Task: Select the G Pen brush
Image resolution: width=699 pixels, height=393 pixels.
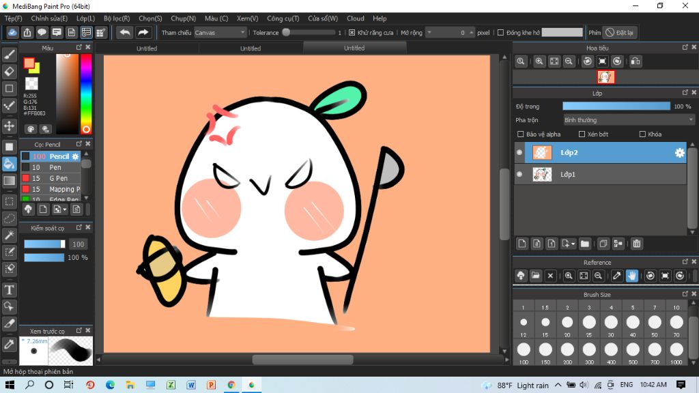Action: click(58, 178)
